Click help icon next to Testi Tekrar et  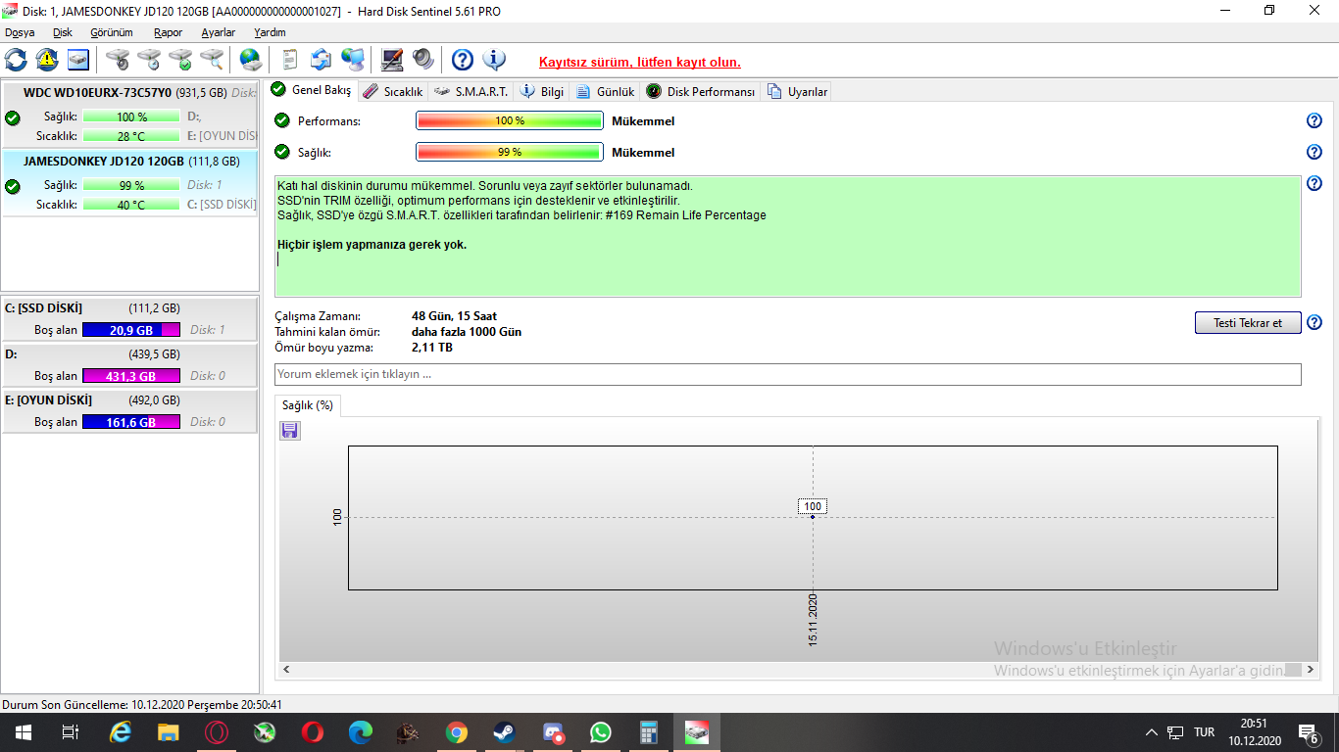pos(1314,322)
